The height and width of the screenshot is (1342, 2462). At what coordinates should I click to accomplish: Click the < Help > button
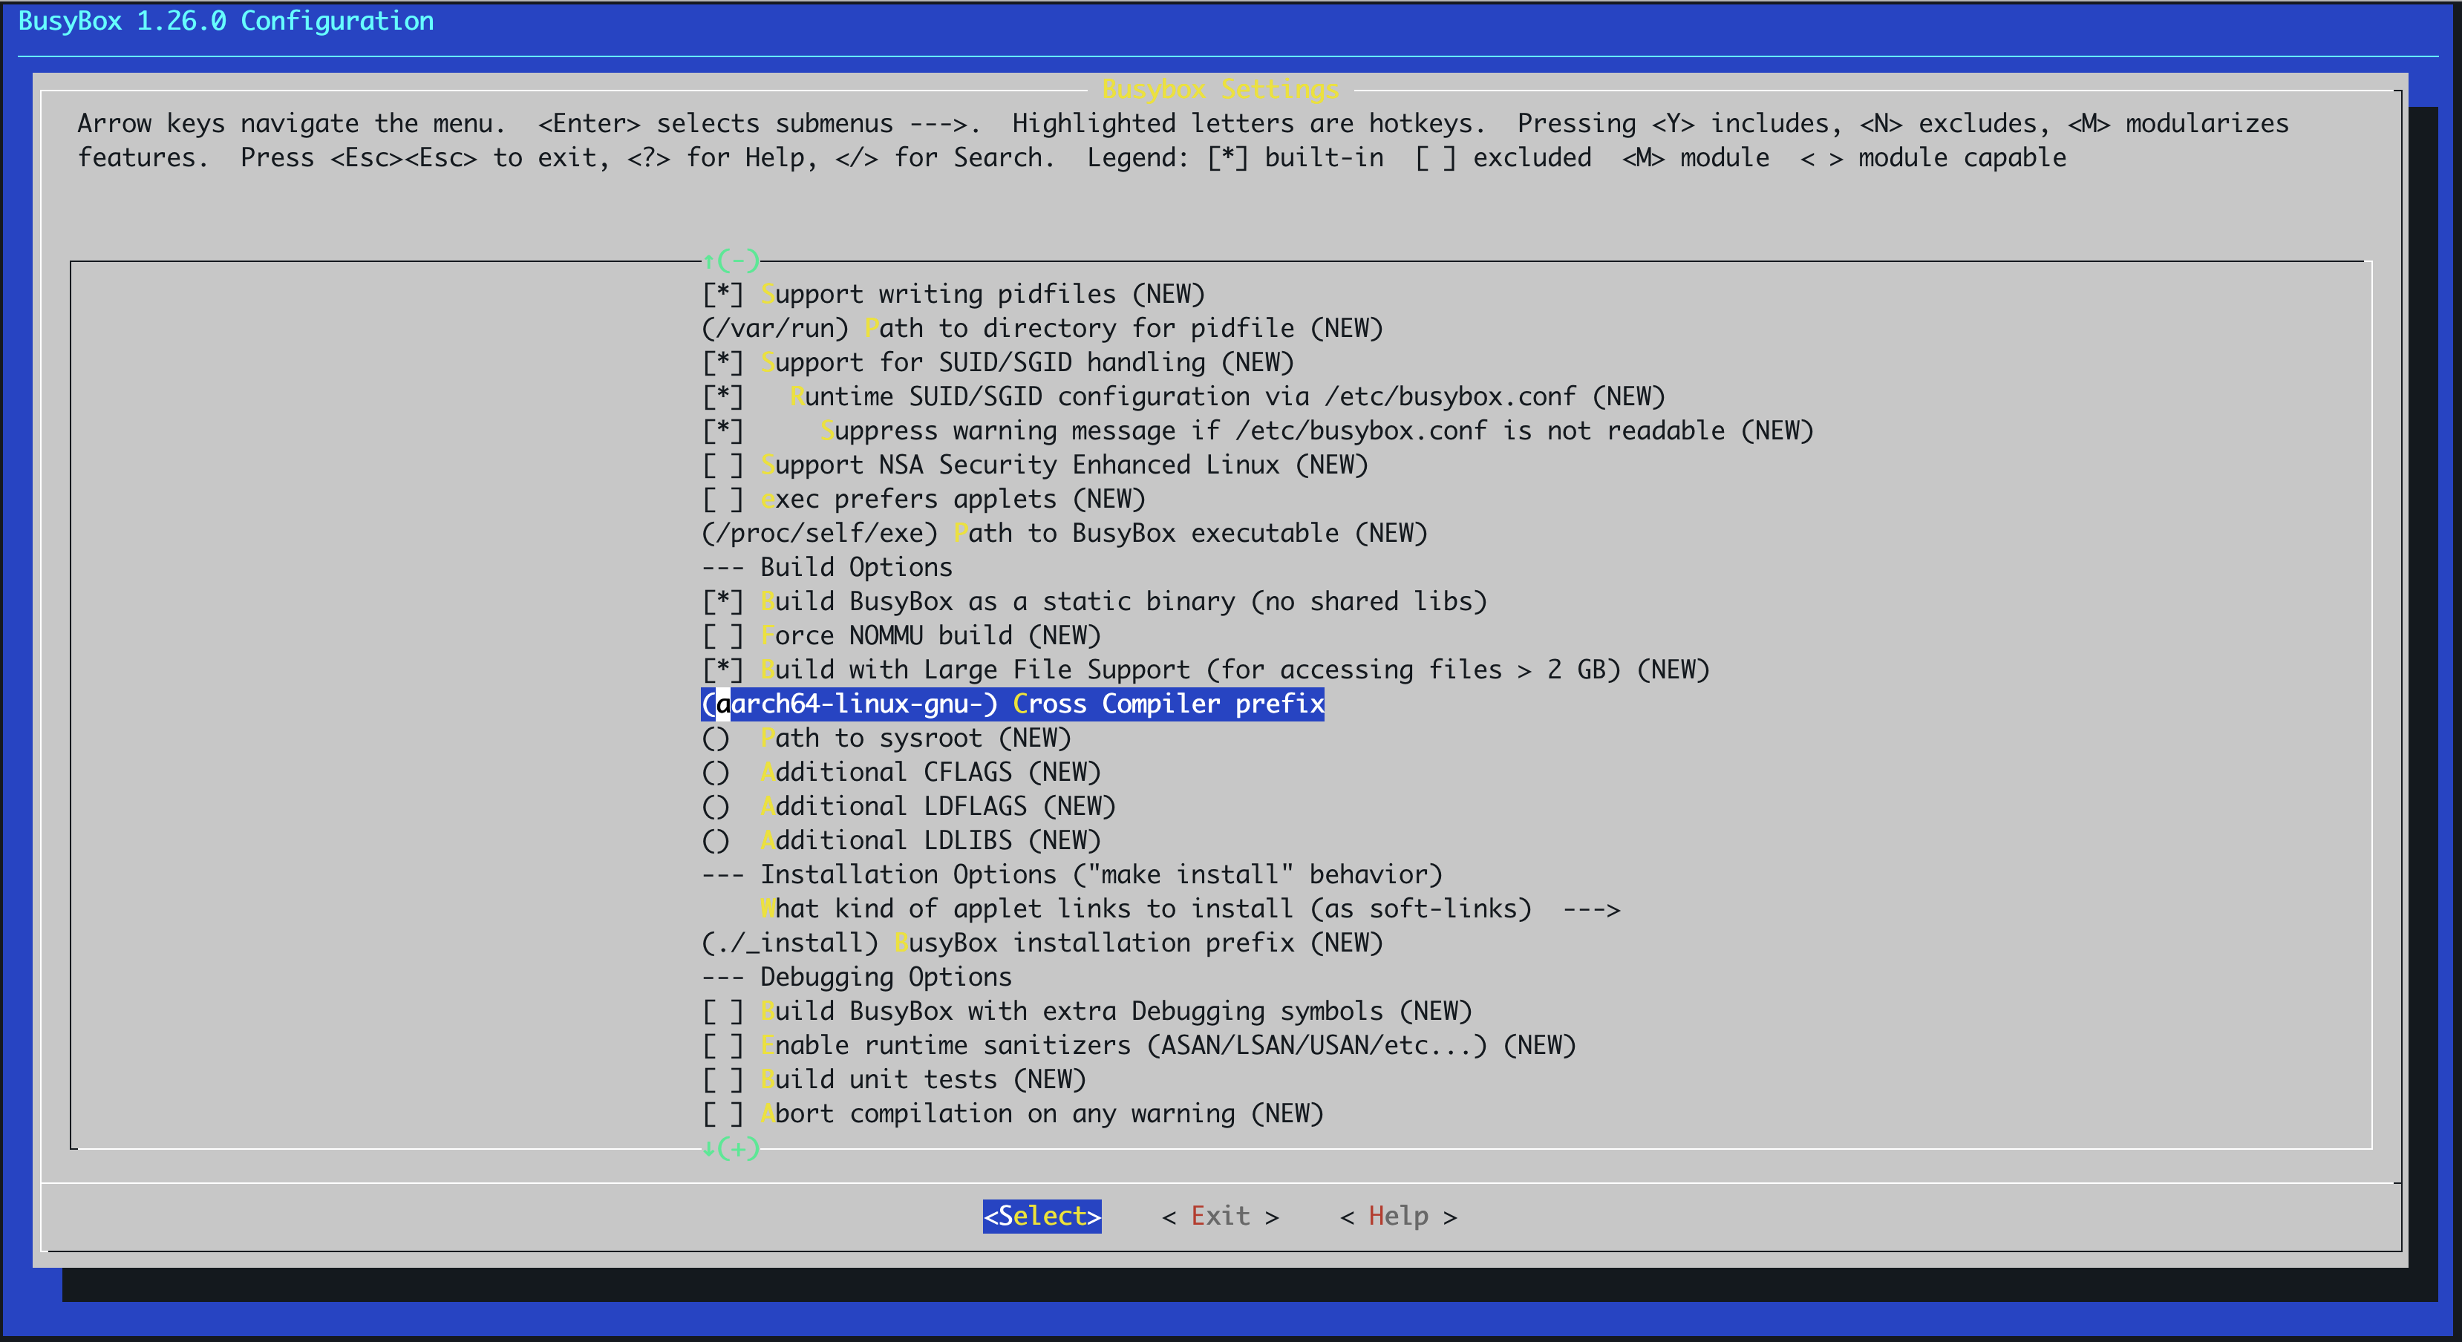pos(1398,1217)
